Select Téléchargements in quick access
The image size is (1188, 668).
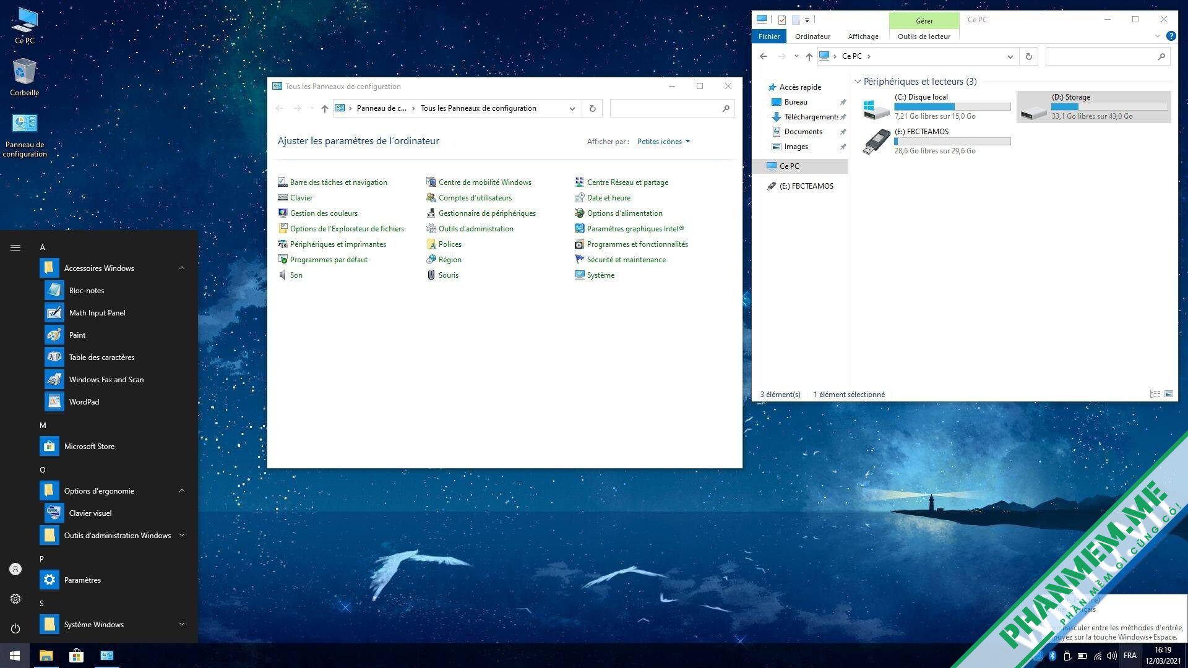tap(811, 117)
